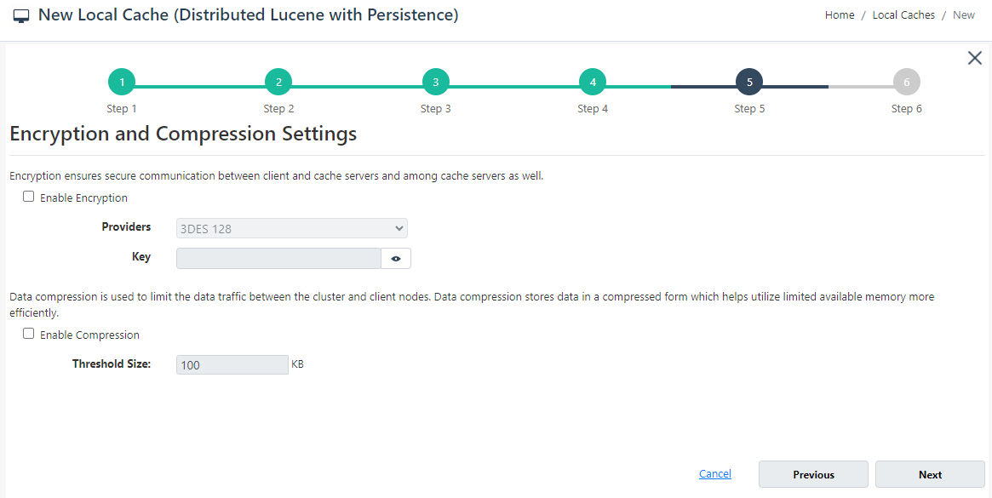Go back with the Previous button

[813, 474]
